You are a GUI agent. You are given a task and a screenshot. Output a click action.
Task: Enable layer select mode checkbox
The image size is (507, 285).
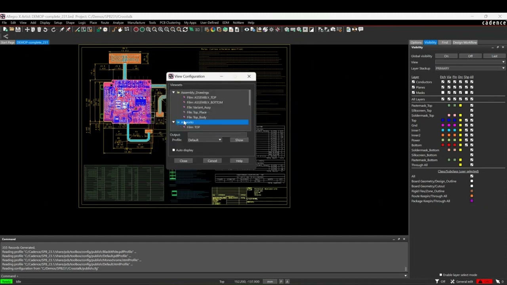(x=440, y=275)
